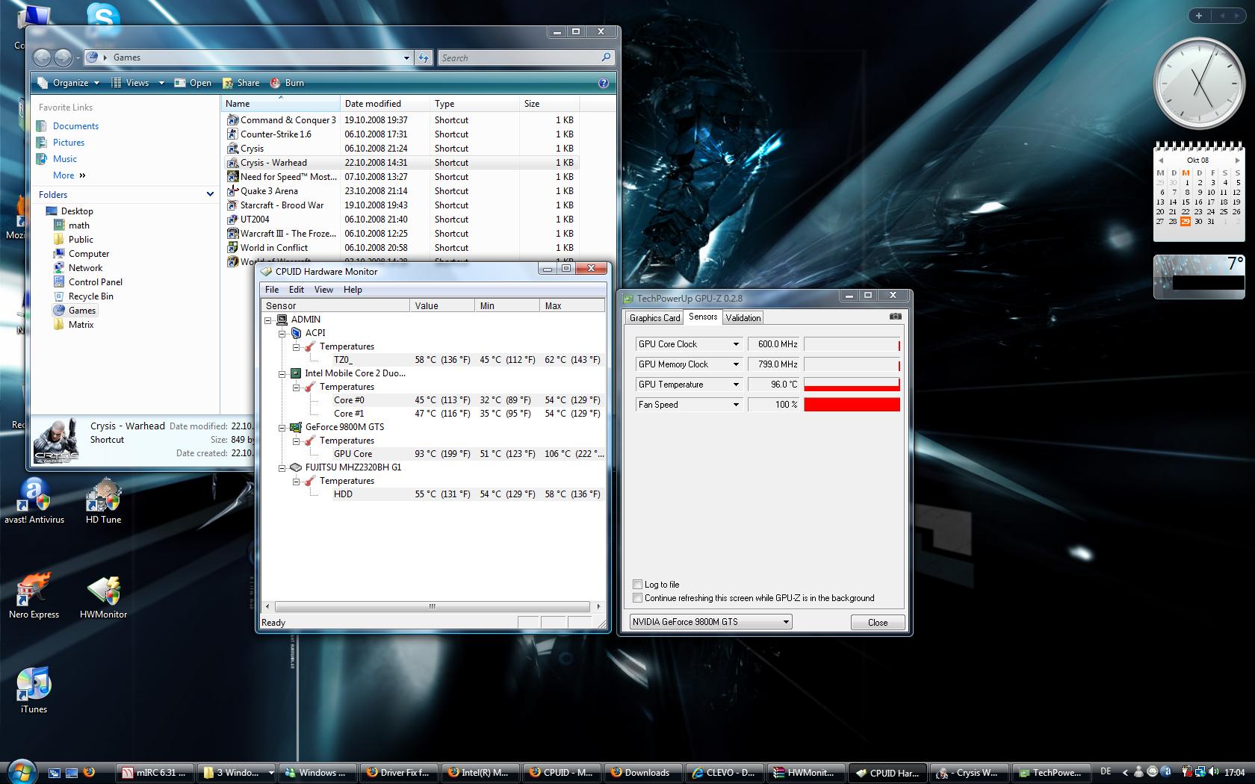Screen dimensions: 1255x784
Task: Click the calendar gadget next month arrow
Action: point(1238,161)
